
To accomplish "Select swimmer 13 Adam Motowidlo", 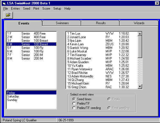I will [102, 76].
